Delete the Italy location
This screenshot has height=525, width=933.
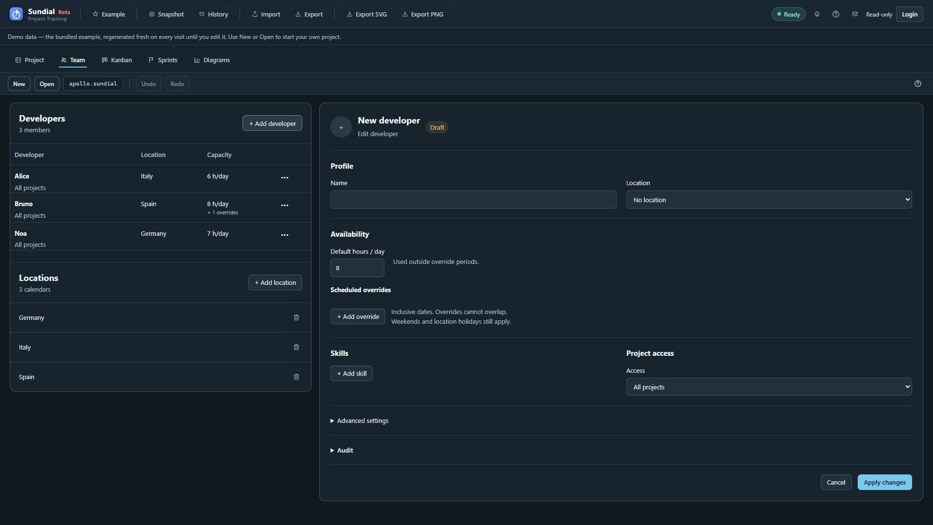(x=296, y=347)
